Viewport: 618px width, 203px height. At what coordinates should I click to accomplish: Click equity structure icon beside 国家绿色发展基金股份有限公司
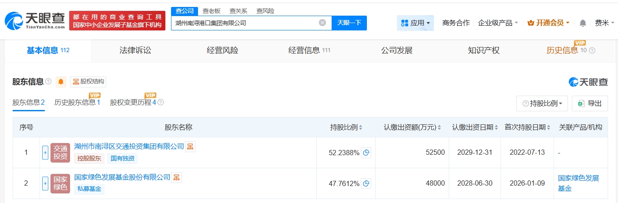(176, 177)
